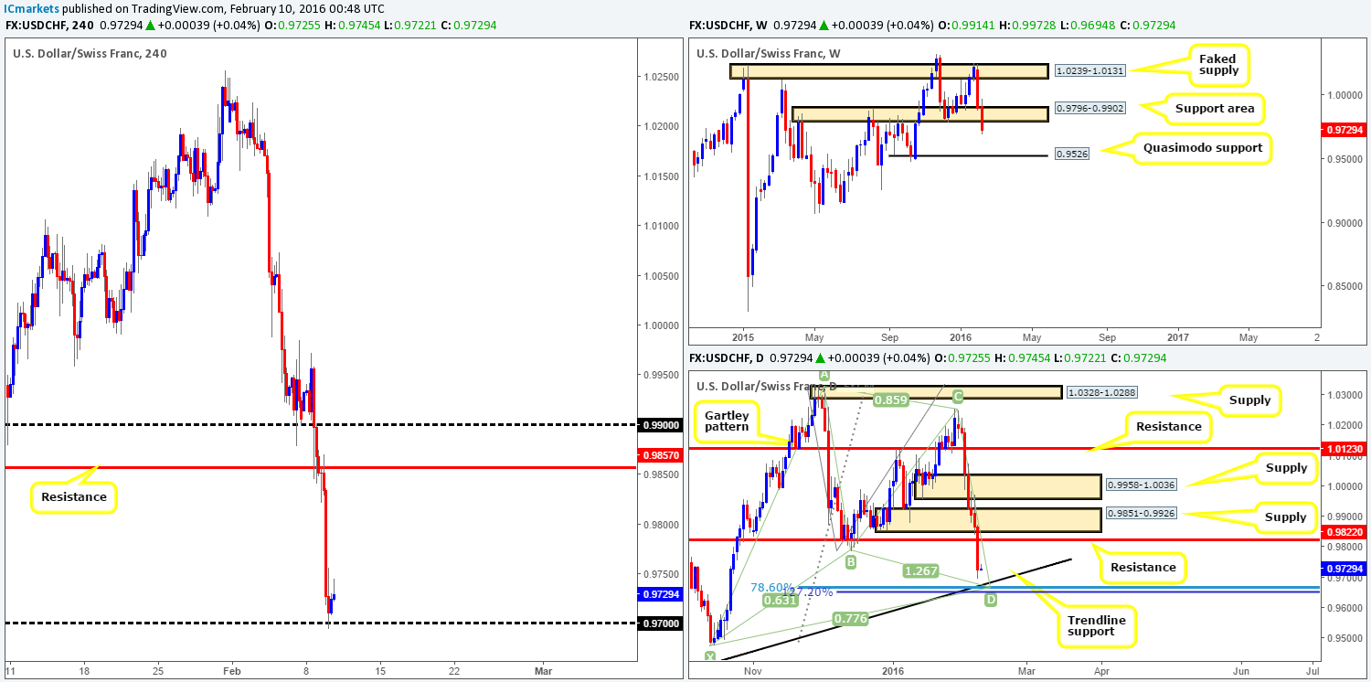Click the blue 0.97294 label on daily chart
The image size is (1371, 682).
pyautogui.click(x=1344, y=569)
